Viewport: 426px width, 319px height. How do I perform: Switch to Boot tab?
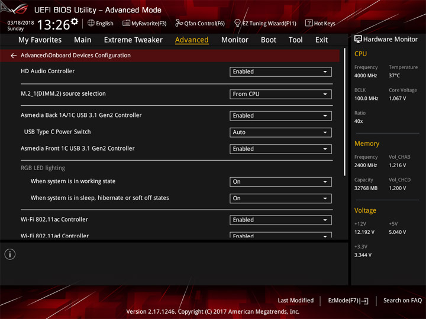coord(269,40)
